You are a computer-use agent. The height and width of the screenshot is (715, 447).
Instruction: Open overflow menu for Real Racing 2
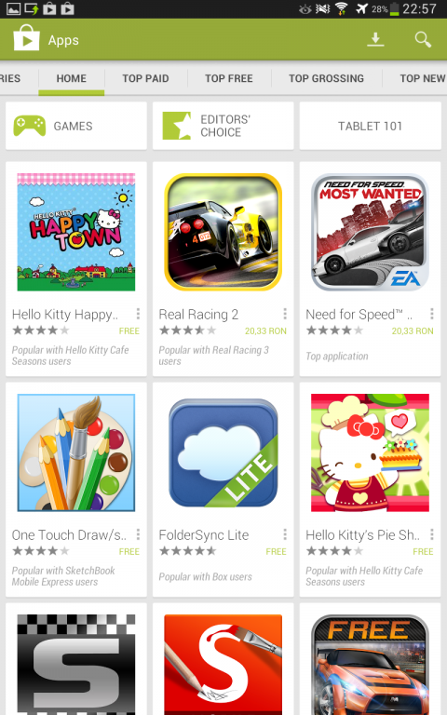point(285,314)
